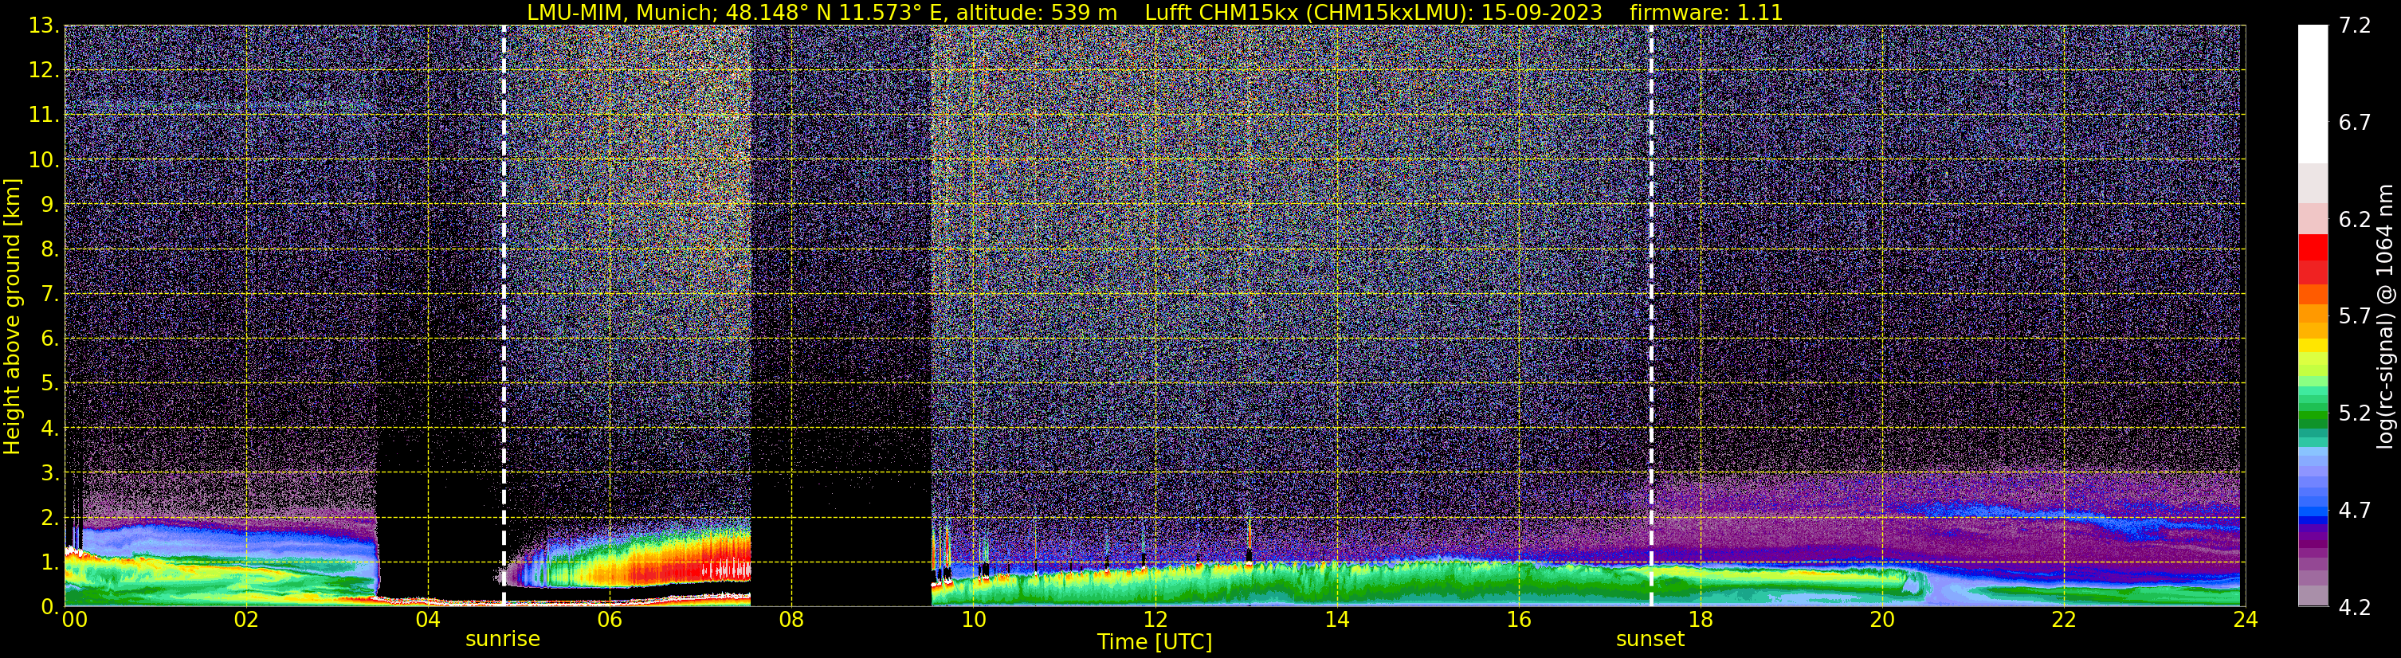Image resolution: width=2401 pixels, height=658 pixels.
Task: Click the 10 tick label on time axis
Action: click(973, 621)
